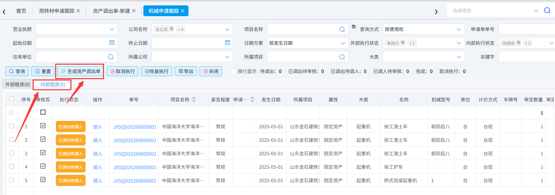The height and width of the screenshot is (195, 555).
Task: Open calendar picker for 起始日期
Action: (112, 43)
